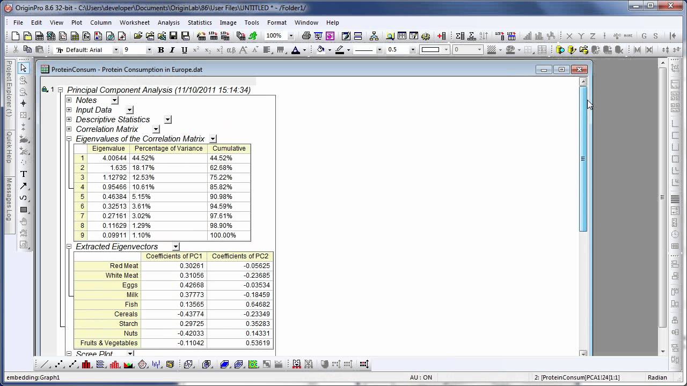
Task: Click the fill color paint bucket
Action: coord(320,50)
